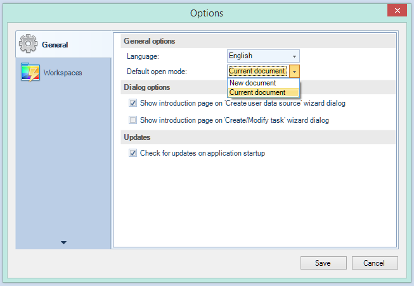Disable intro page for 'Create user data source'

pyautogui.click(x=133, y=103)
